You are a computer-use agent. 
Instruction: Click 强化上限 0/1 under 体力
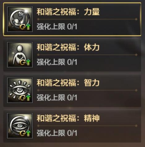pos(57,62)
